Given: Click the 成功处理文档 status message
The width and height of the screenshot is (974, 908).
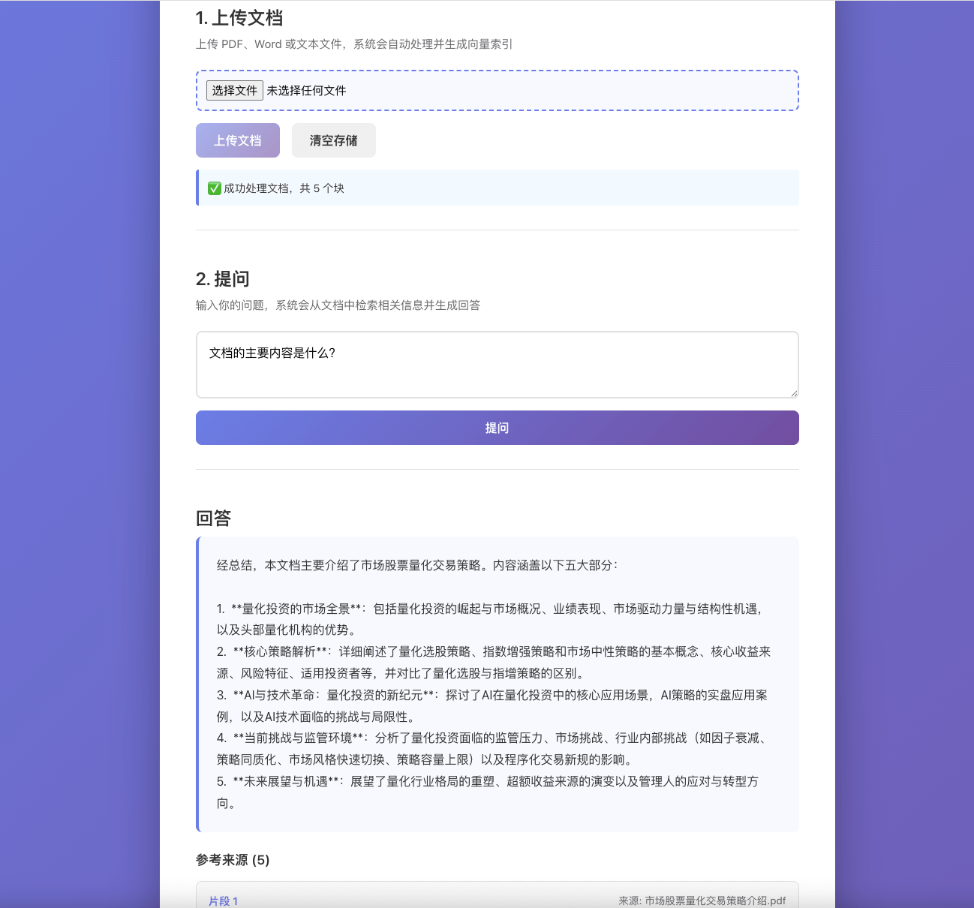Looking at the screenshot, I should pos(284,188).
